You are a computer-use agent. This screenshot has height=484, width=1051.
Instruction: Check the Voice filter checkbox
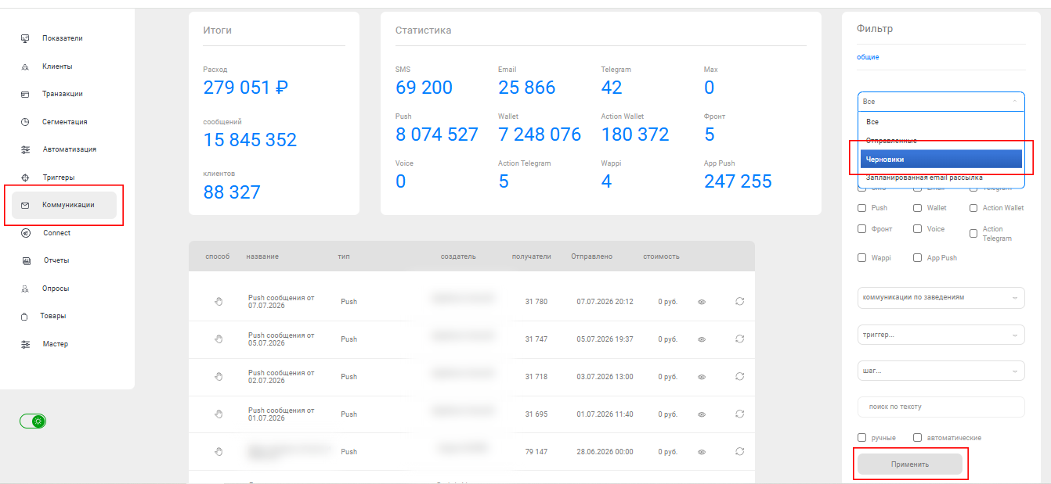[918, 230]
